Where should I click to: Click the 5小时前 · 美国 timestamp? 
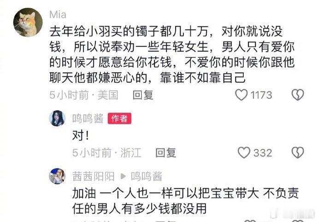tap(84, 95)
